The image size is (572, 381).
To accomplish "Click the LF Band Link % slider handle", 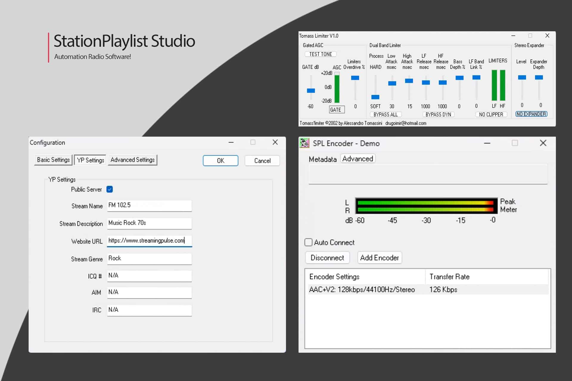I will pyautogui.click(x=476, y=77).
